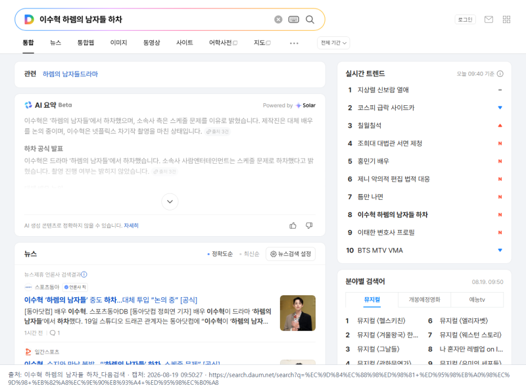Viewport: 526px width, 388px height.
Task: Expand the AI summary with chevron
Action: pyautogui.click(x=170, y=201)
